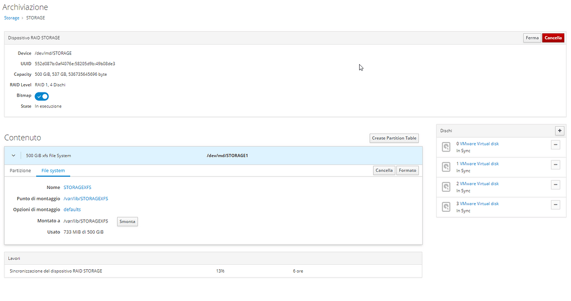
Task: Click the red Cancella button
Action: [x=553, y=38]
